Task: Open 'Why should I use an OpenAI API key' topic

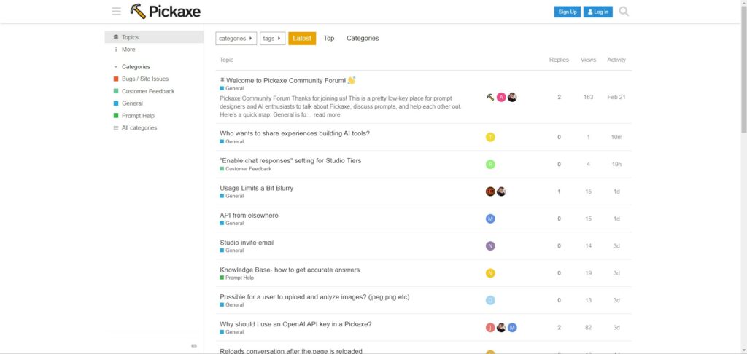Action: (x=295, y=324)
